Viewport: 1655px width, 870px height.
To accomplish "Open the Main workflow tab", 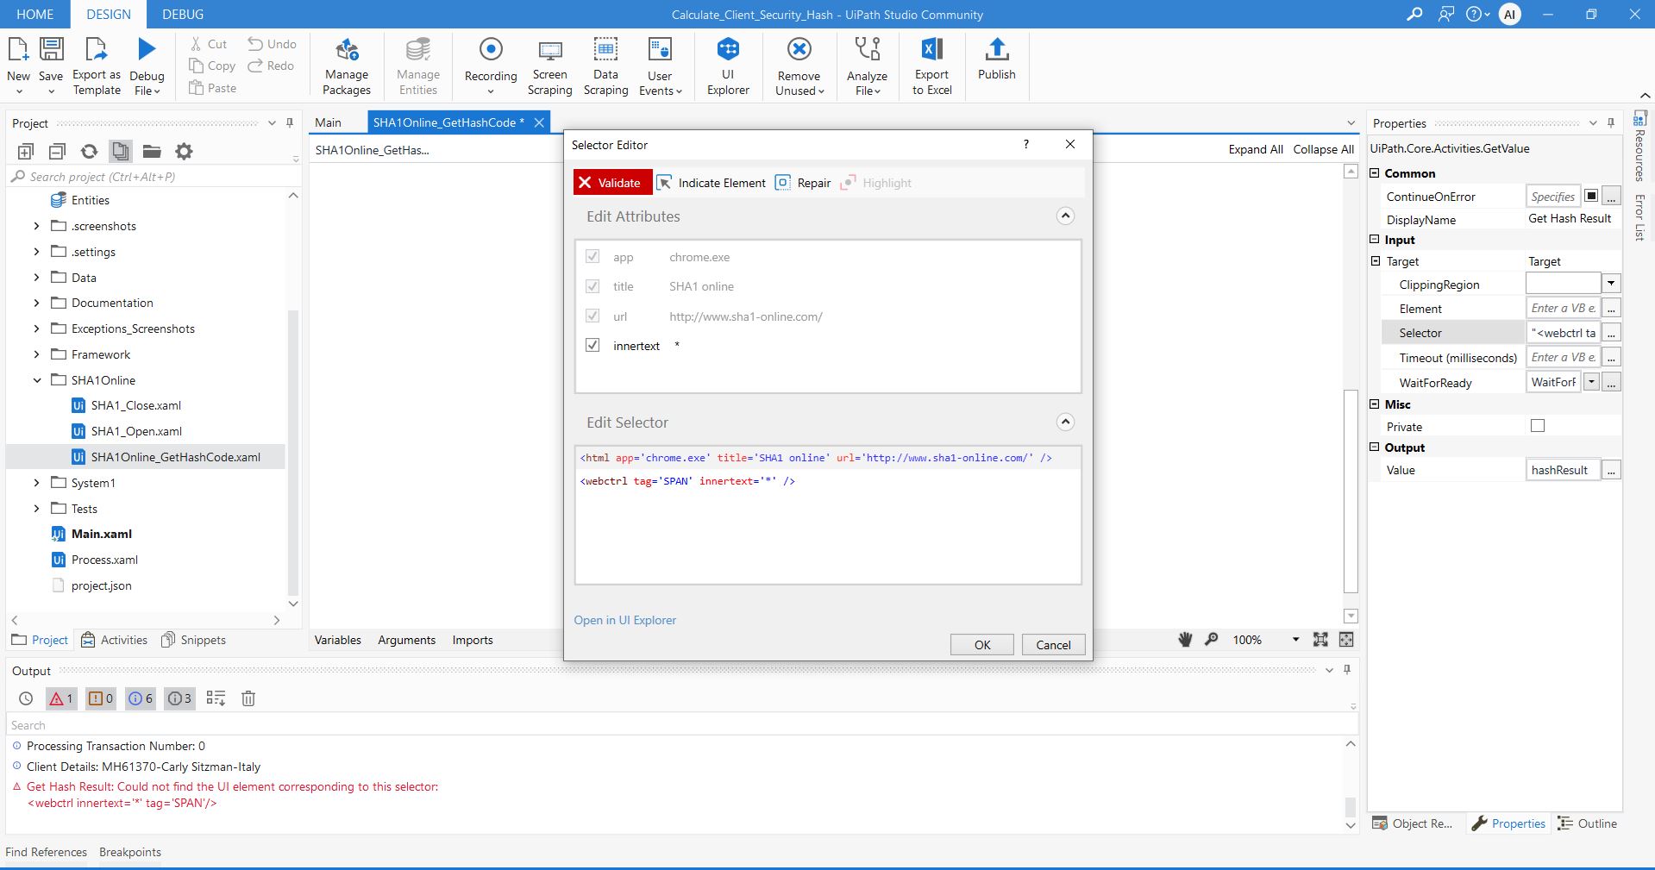I will click(328, 122).
